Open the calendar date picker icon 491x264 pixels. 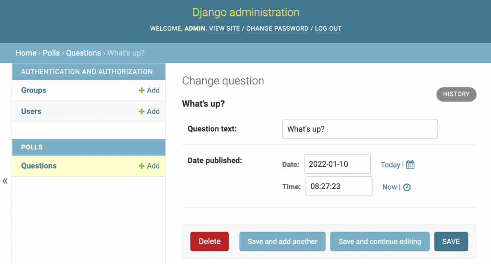pos(410,164)
